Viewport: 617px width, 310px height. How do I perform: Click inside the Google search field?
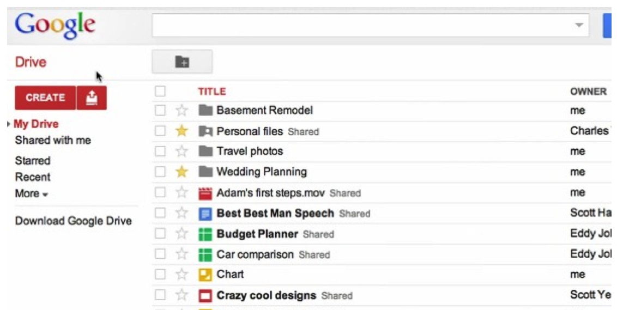[362, 25]
